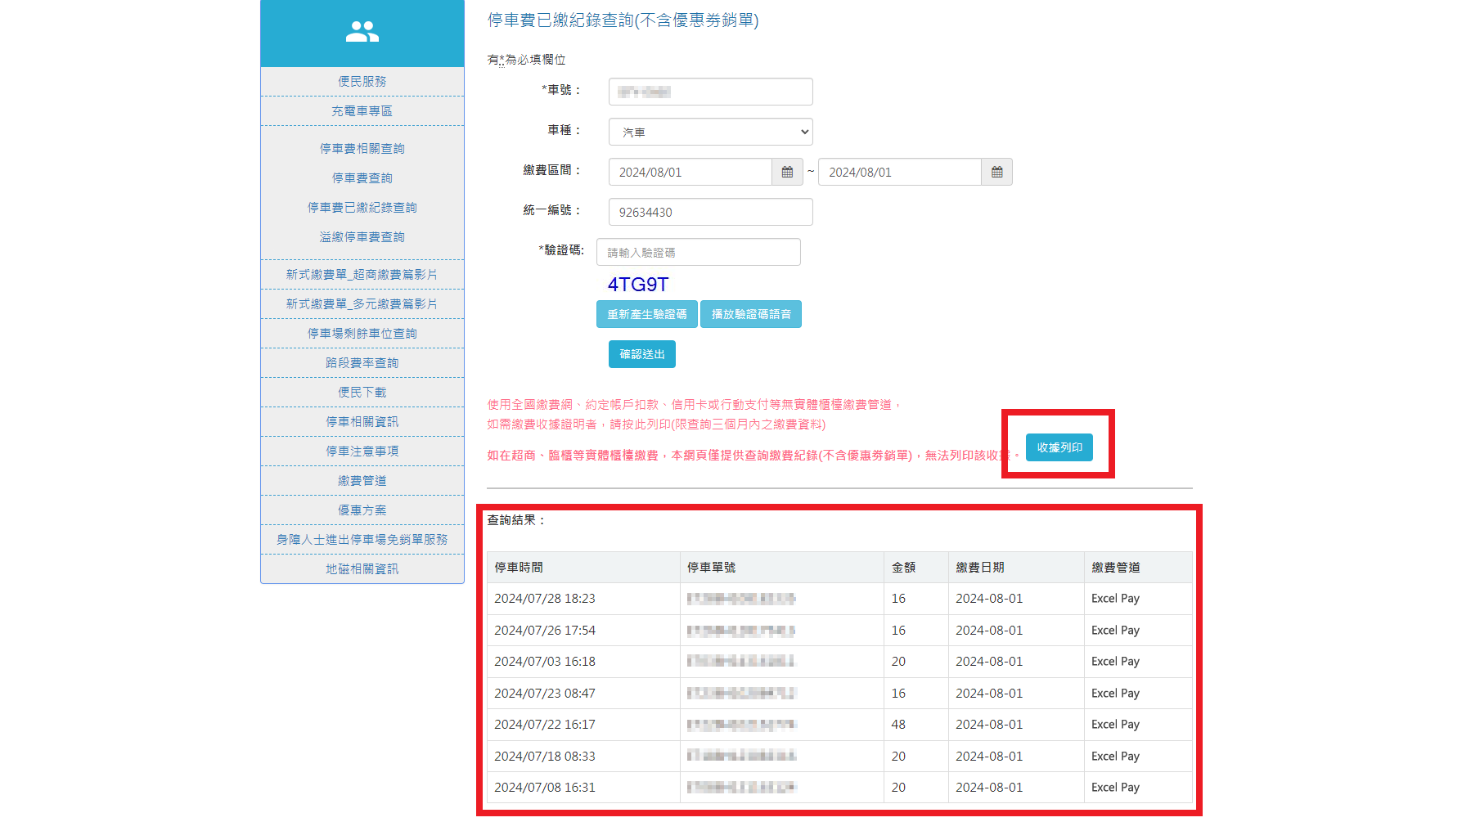1462x822 pixels.
Task: Expand the 車種 vehicle type dropdown
Action: click(x=710, y=132)
